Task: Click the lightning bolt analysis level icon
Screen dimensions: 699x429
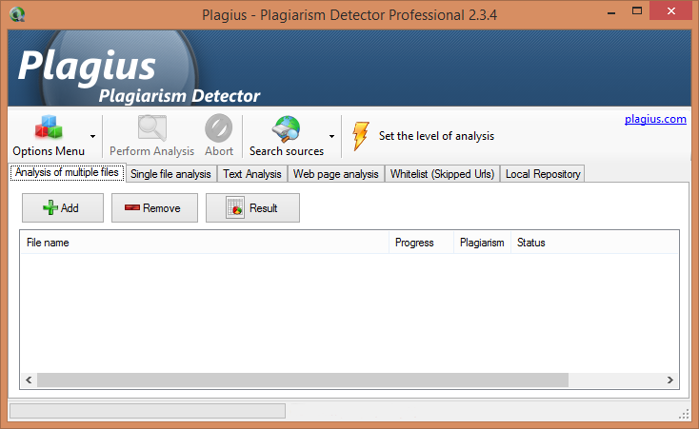Action: [x=361, y=136]
